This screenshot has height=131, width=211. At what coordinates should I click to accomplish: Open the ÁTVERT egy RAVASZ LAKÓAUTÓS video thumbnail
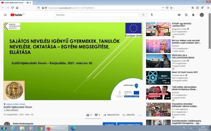(158, 29)
